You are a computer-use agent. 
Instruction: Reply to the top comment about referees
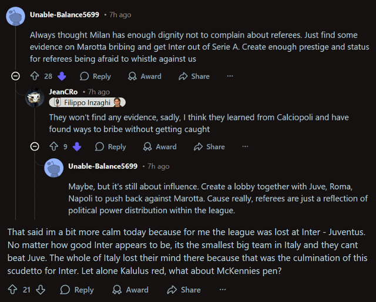click(95, 76)
